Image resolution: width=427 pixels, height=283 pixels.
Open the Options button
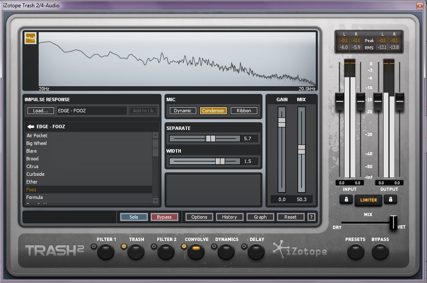(x=199, y=217)
